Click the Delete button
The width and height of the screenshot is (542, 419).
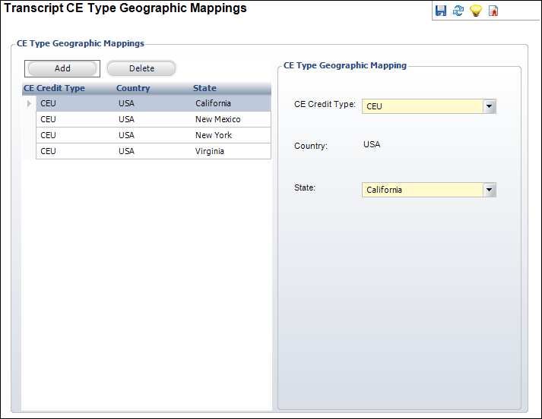point(141,68)
